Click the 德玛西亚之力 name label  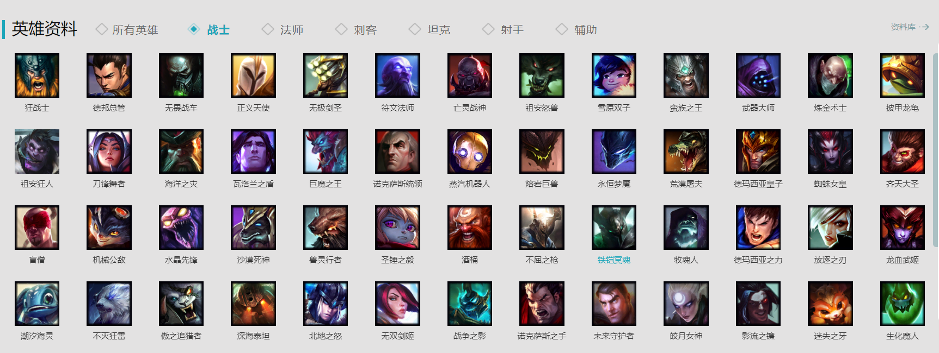pos(758,260)
